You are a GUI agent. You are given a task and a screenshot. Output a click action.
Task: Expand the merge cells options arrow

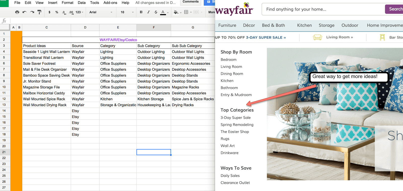(x=201, y=12)
